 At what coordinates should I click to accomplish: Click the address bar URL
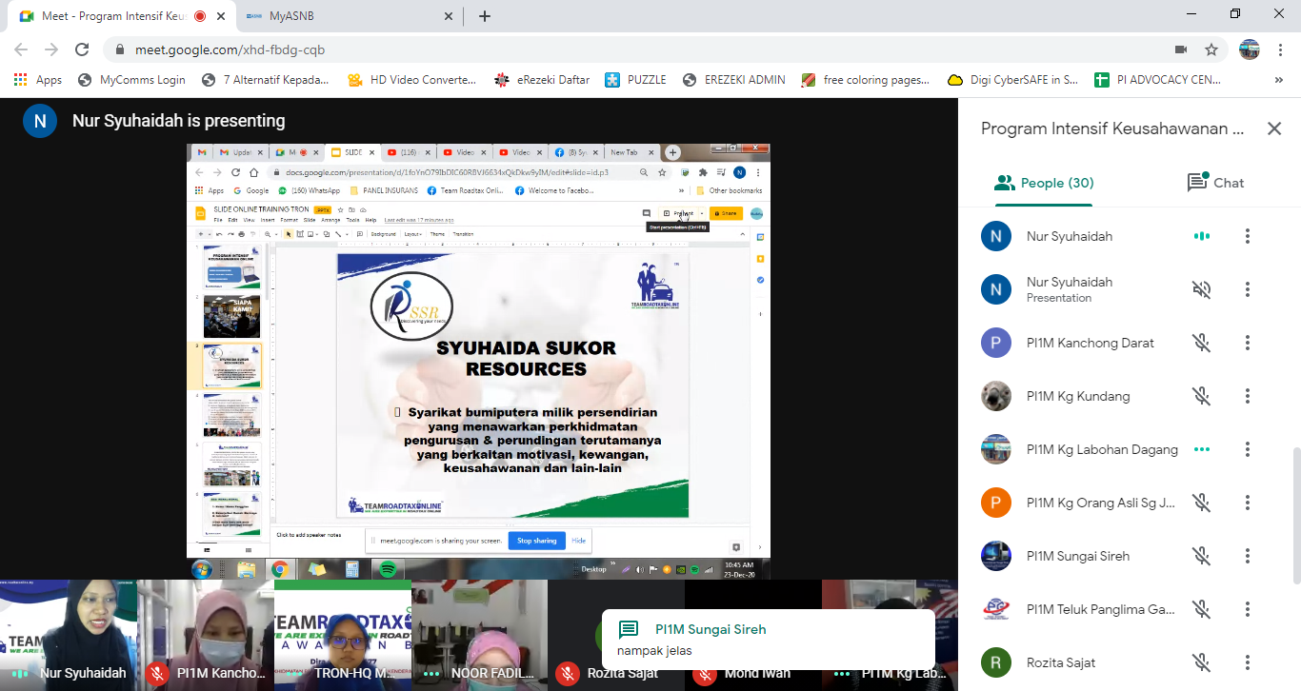(x=230, y=49)
